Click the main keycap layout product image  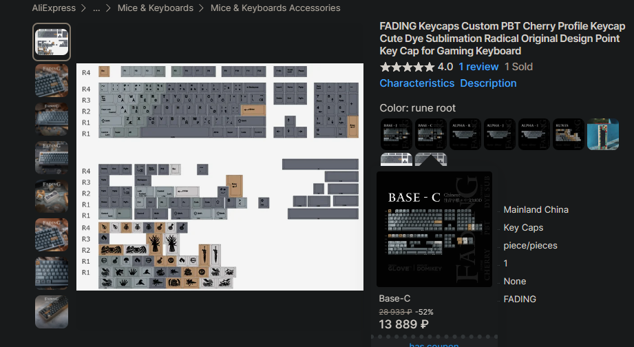click(220, 177)
